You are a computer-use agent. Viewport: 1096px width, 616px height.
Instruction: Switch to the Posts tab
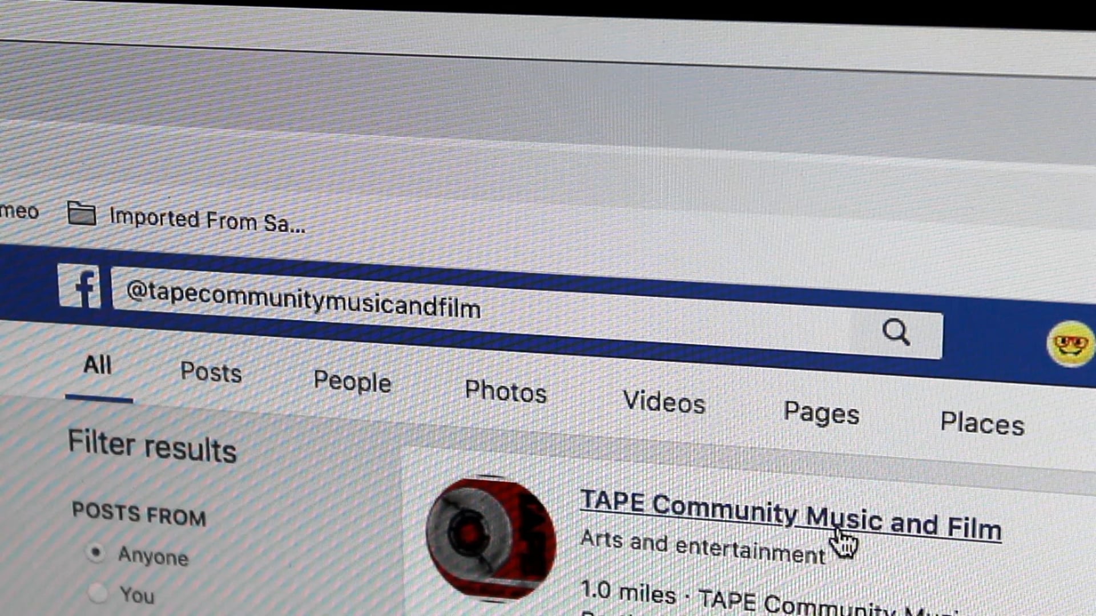click(x=211, y=372)
